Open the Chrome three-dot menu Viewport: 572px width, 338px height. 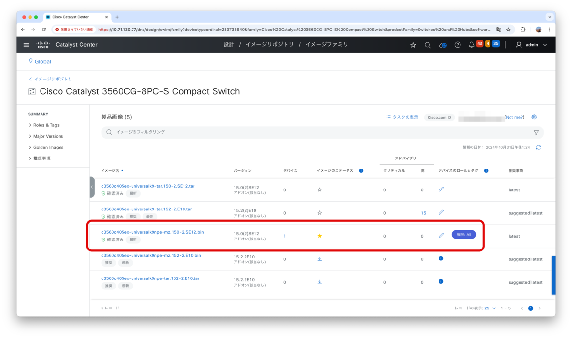549,30
